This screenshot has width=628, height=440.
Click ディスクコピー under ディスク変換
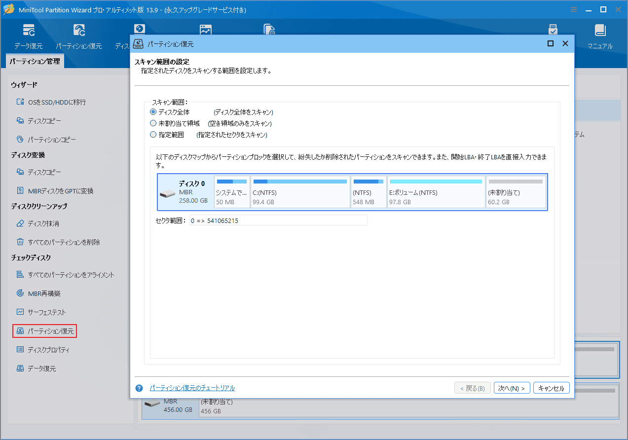(38, 172)
